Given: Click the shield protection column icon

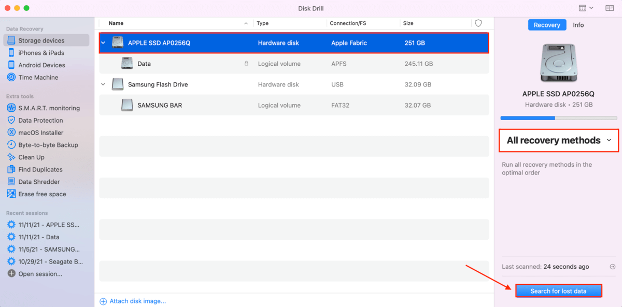Looking at the screenshot, I should coord(478,23).
